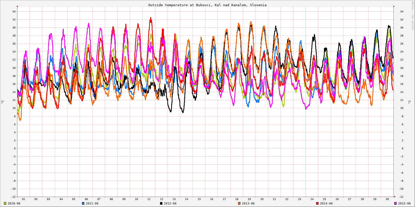Click the RRDTOOL / TOBI OETIKER watermark text
The width and height of the screenshot is (415, 207).
[x=412, y=16]
